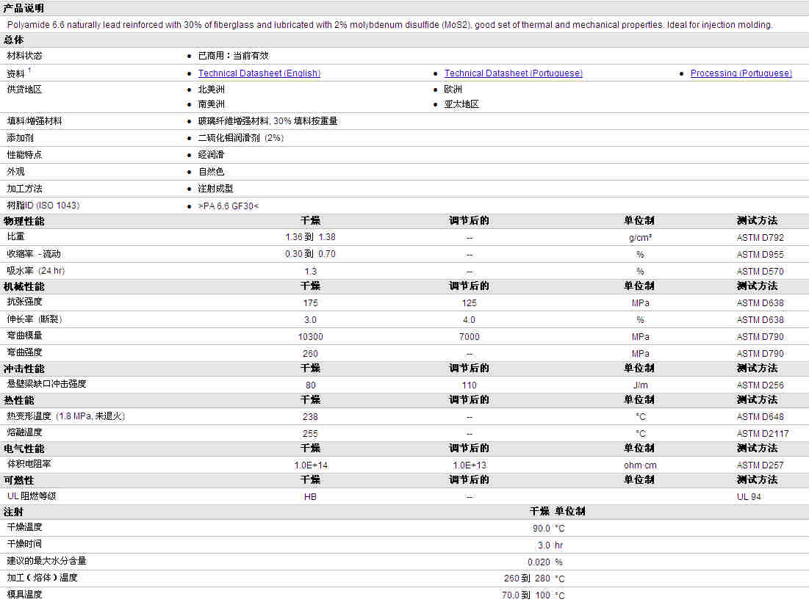The width and height of the screenshot is (809, 602).
Task: Click the UL 94 test method cell
Action: 751,497
